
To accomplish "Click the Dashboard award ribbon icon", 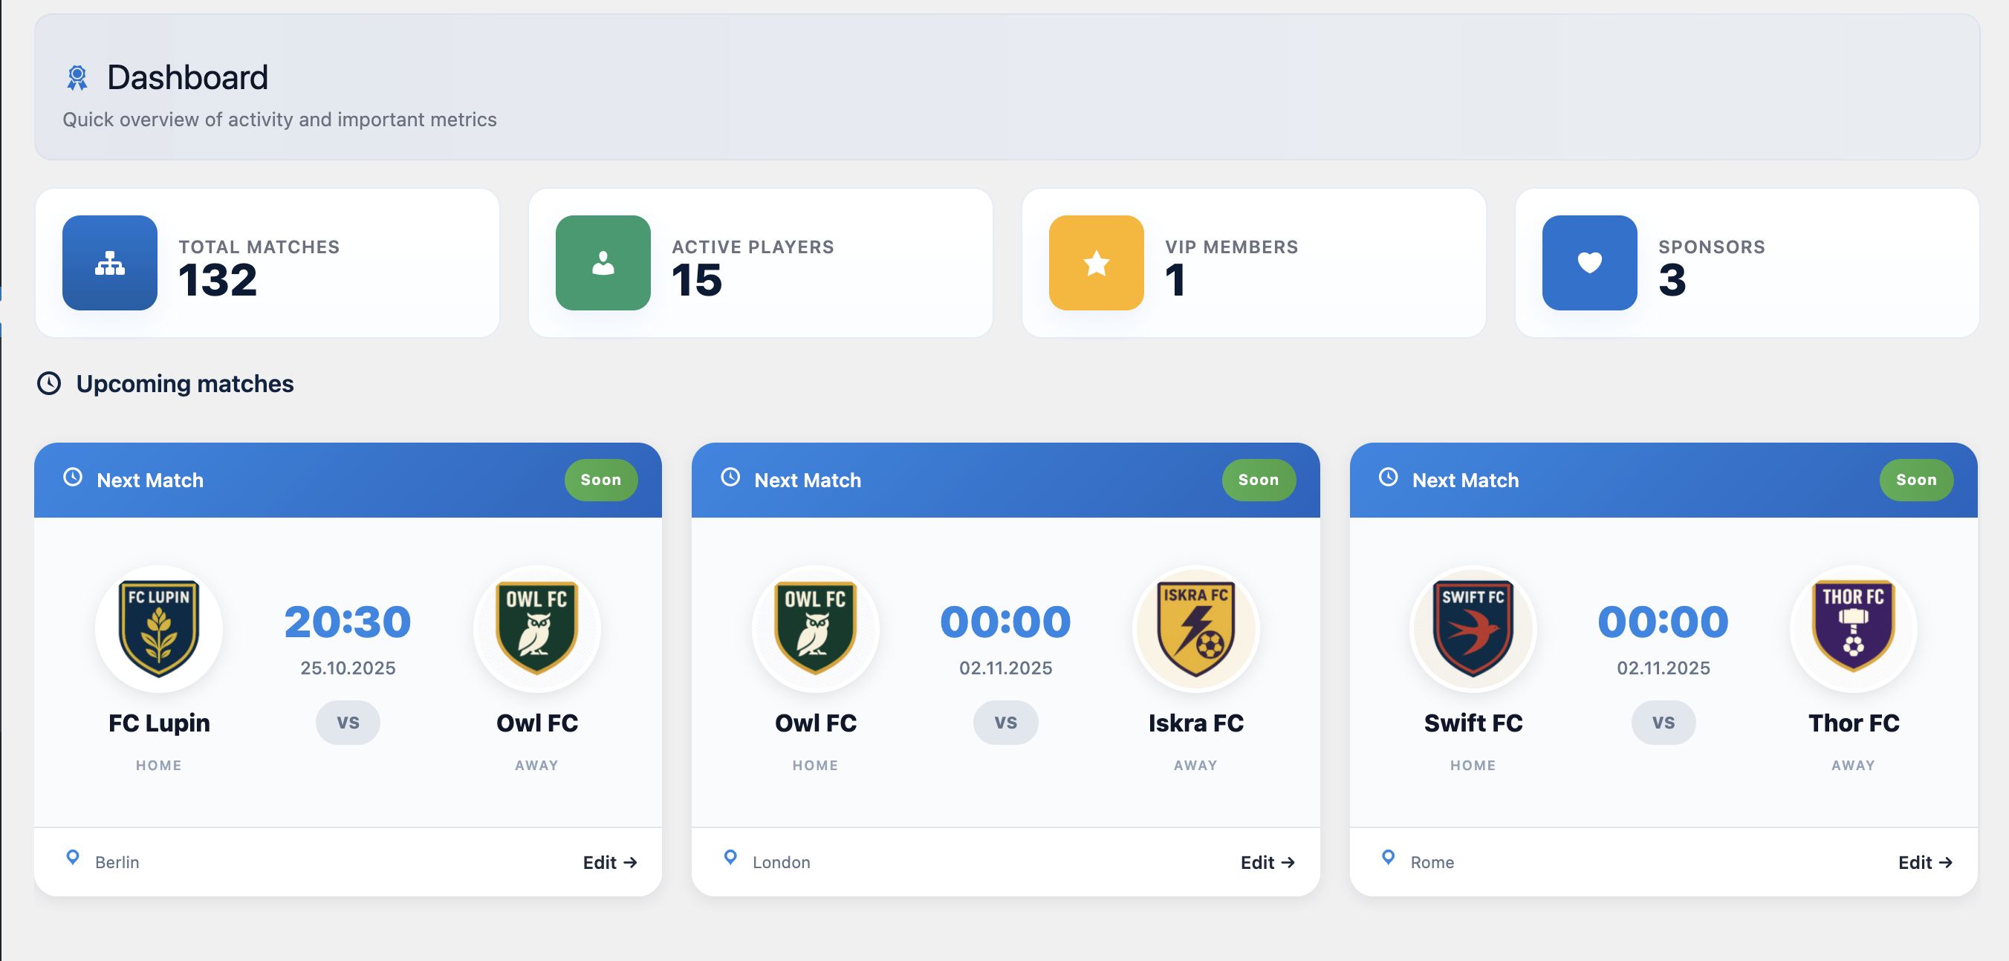I will [x=77, y=78].
